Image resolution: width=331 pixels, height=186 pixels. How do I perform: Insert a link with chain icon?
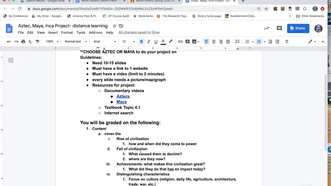[180, 41]
